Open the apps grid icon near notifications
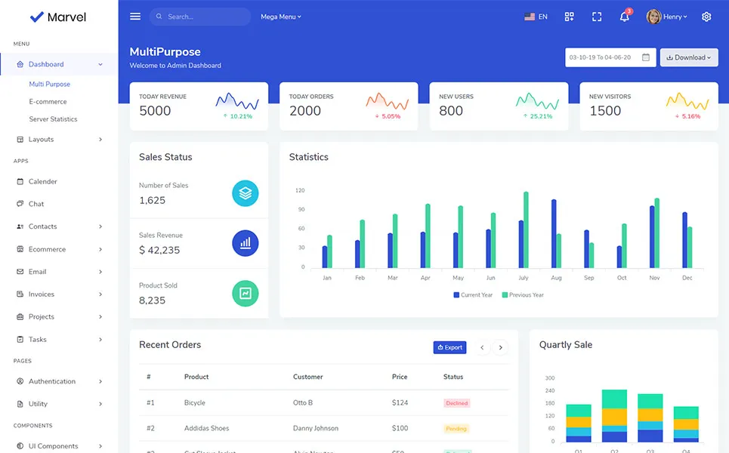This screenshot has height=453, width=729. [x=569, y=16]
